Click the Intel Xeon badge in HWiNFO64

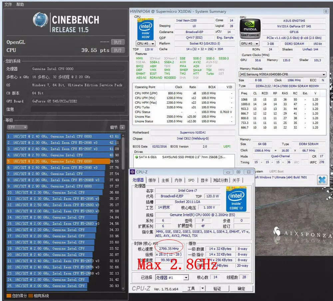145,30
